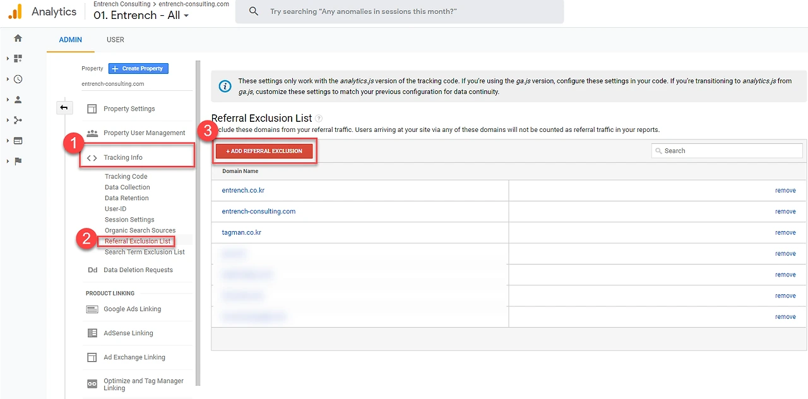808x399 pixels.
Task: Click Entrench Consulting breadcrumb text
Action: [122, 4]
